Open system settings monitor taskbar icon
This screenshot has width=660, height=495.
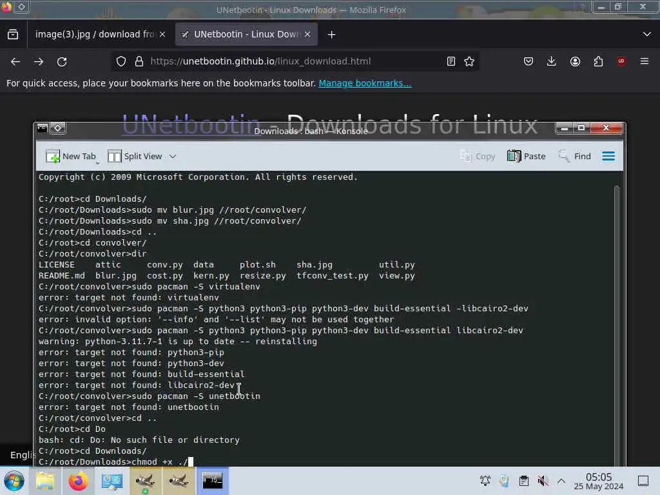pyautogui.click(x=112, y=481)
